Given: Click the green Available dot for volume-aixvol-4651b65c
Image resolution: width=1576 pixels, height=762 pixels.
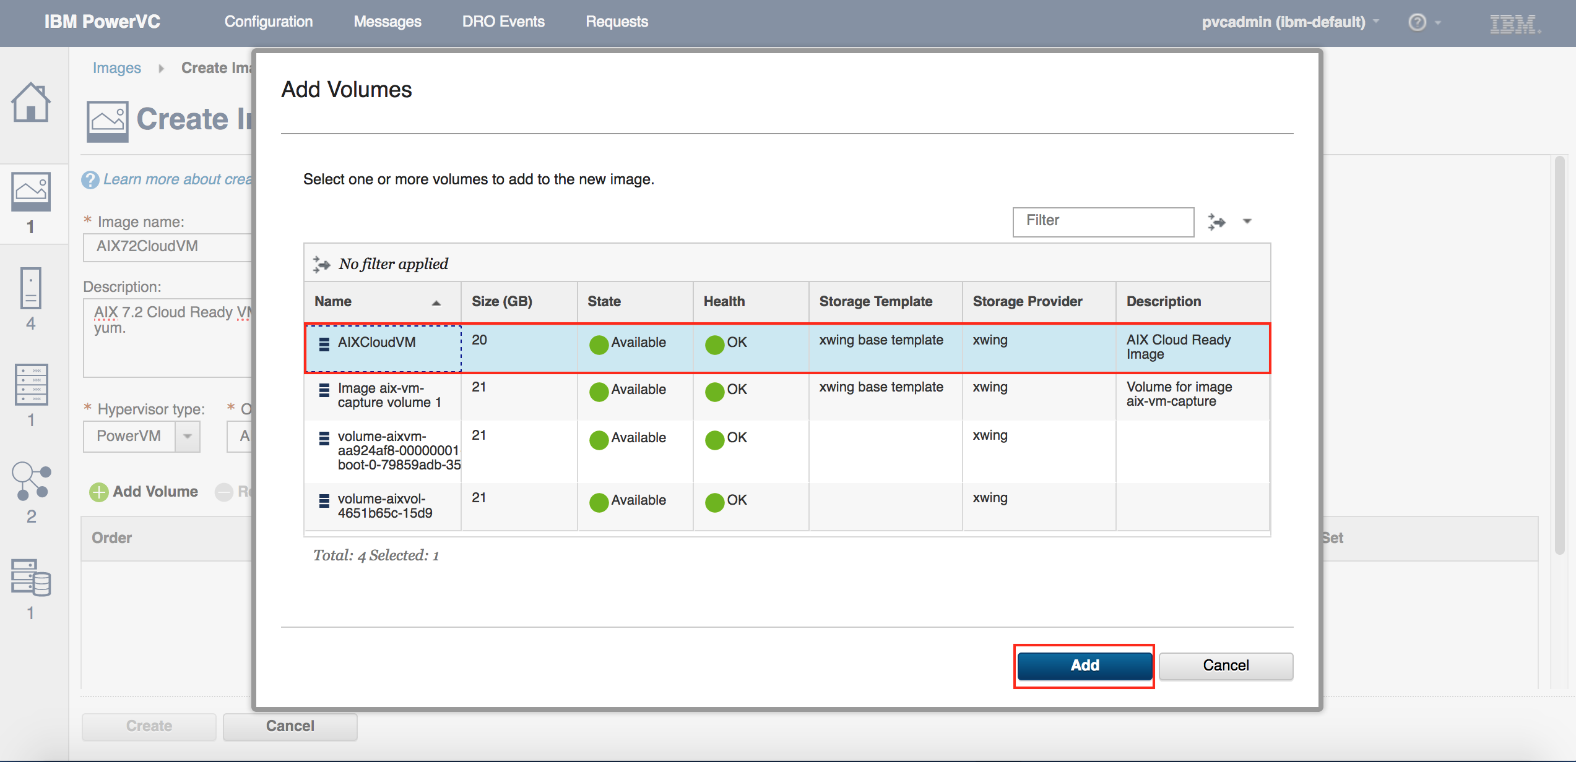Looking at the screenshot, I should click(599, 502).
